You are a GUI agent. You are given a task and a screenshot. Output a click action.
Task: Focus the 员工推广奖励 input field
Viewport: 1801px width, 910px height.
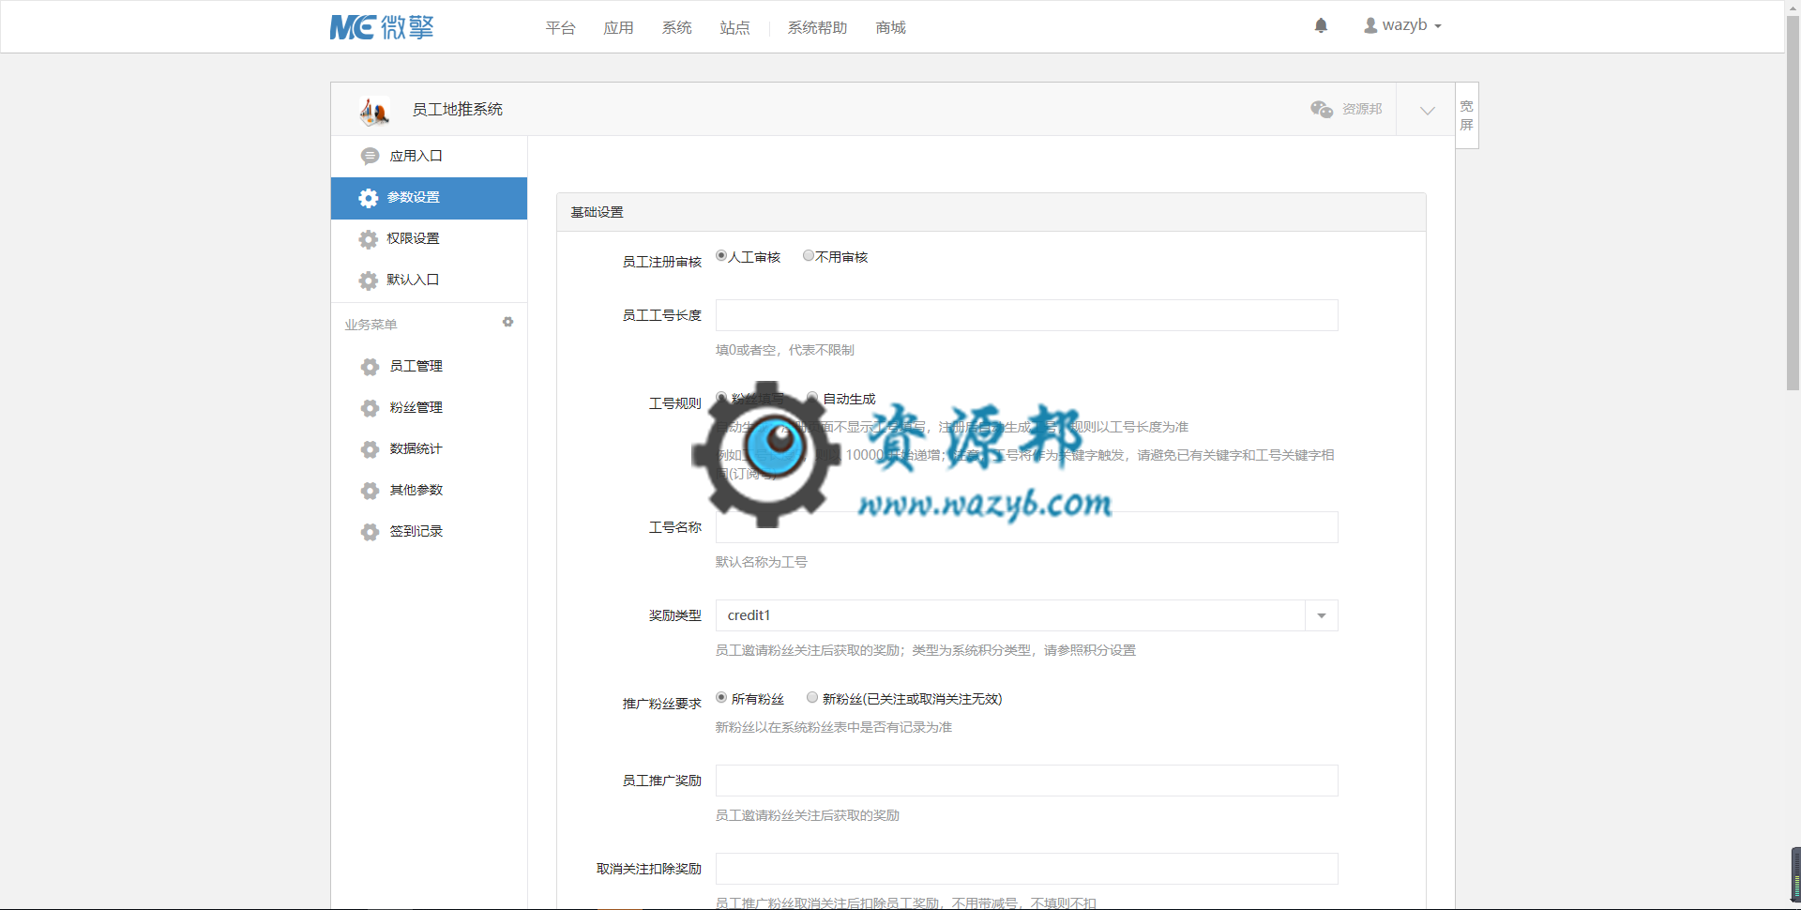pos(1026,781)
